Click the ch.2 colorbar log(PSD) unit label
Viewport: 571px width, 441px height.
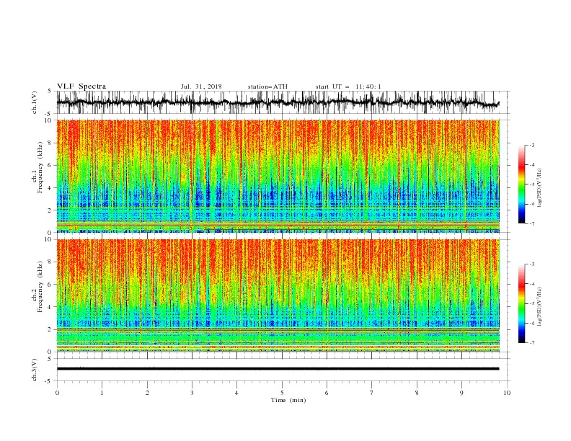point(539,307)
